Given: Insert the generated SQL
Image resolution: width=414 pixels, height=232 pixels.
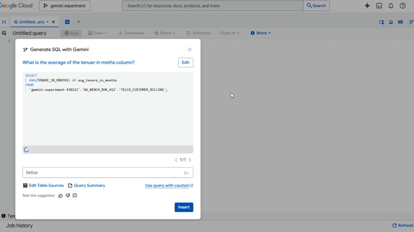Looking at the screenshot, I should coord(184,207).
